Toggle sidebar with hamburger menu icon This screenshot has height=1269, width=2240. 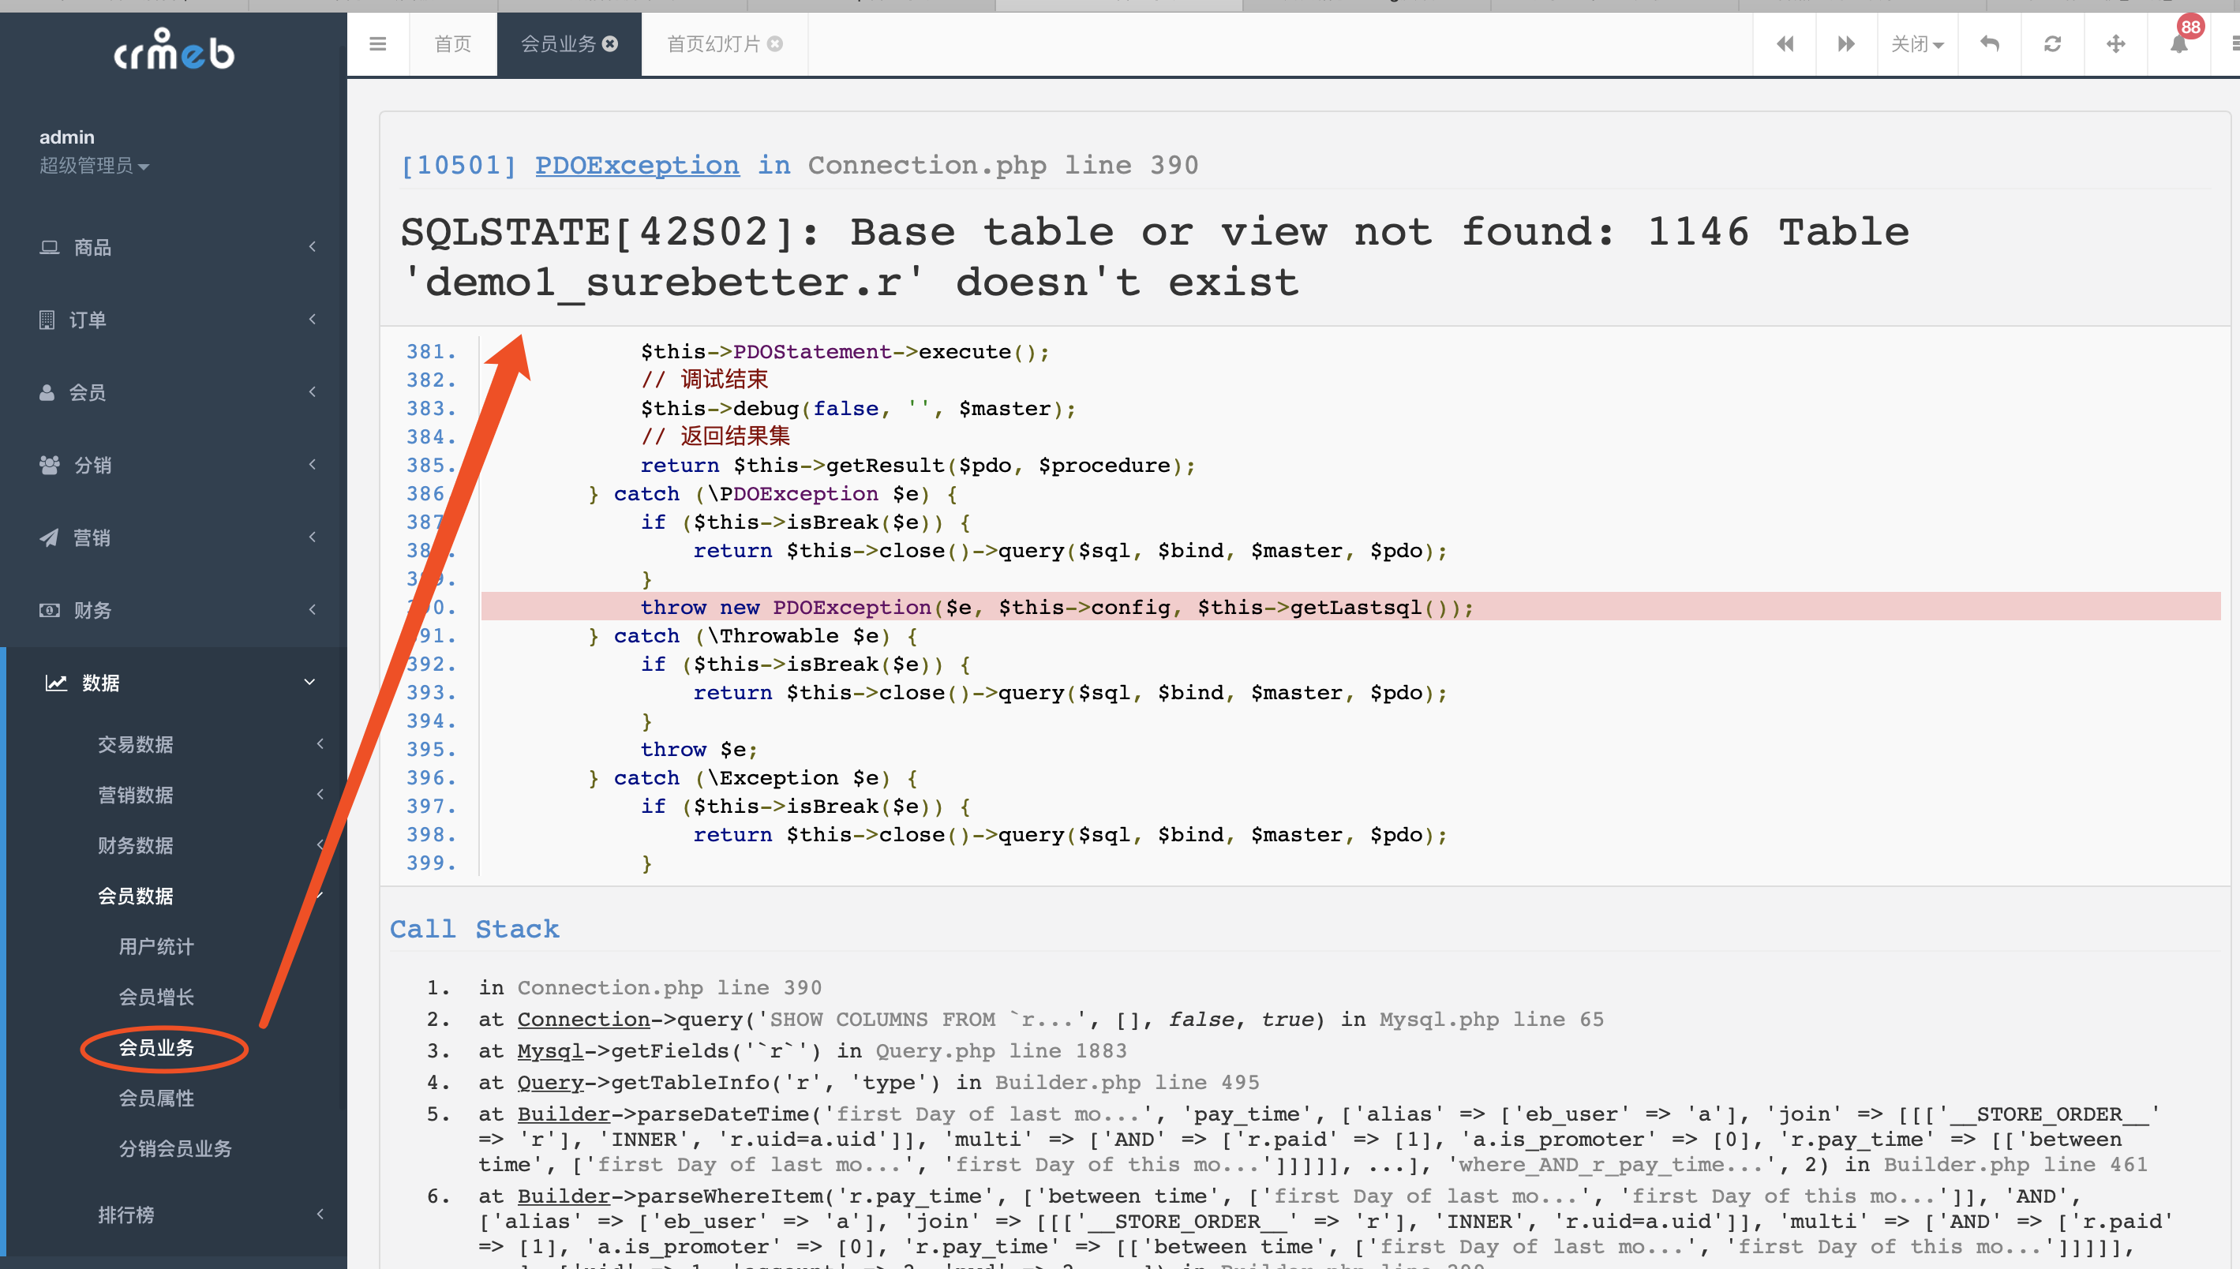pyautogui.click(x=377, y=43)
